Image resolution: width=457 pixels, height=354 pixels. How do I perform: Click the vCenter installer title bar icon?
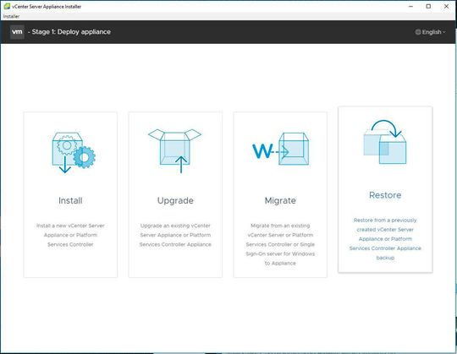[x=7, y=6]
